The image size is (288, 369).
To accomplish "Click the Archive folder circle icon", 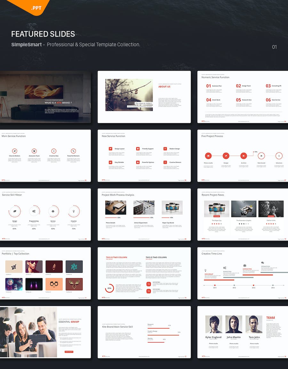I will 244,156.
